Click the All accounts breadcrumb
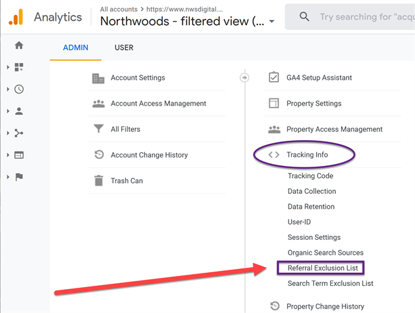 click(x=119, y=9)
